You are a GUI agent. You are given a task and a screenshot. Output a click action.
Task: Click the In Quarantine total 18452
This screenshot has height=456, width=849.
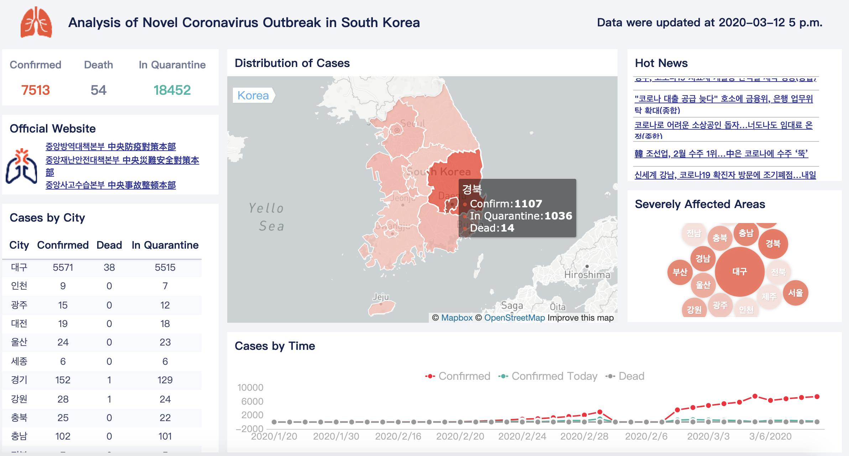point(172,90)
